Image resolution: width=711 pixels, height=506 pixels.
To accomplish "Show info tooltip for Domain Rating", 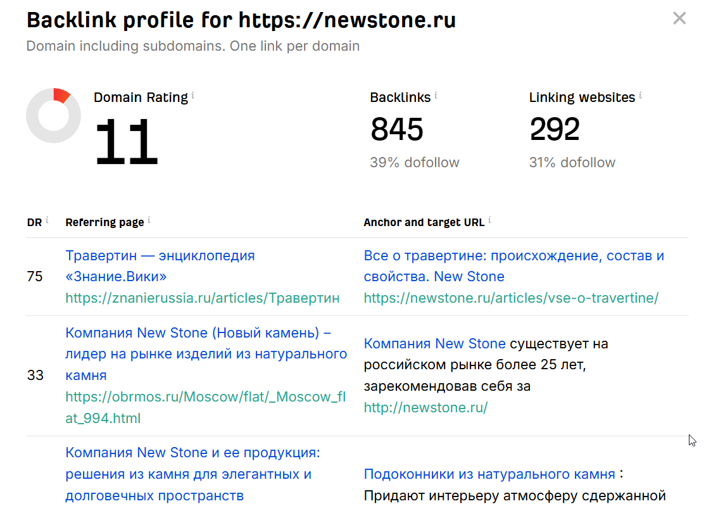I will (x=192, y=95).
